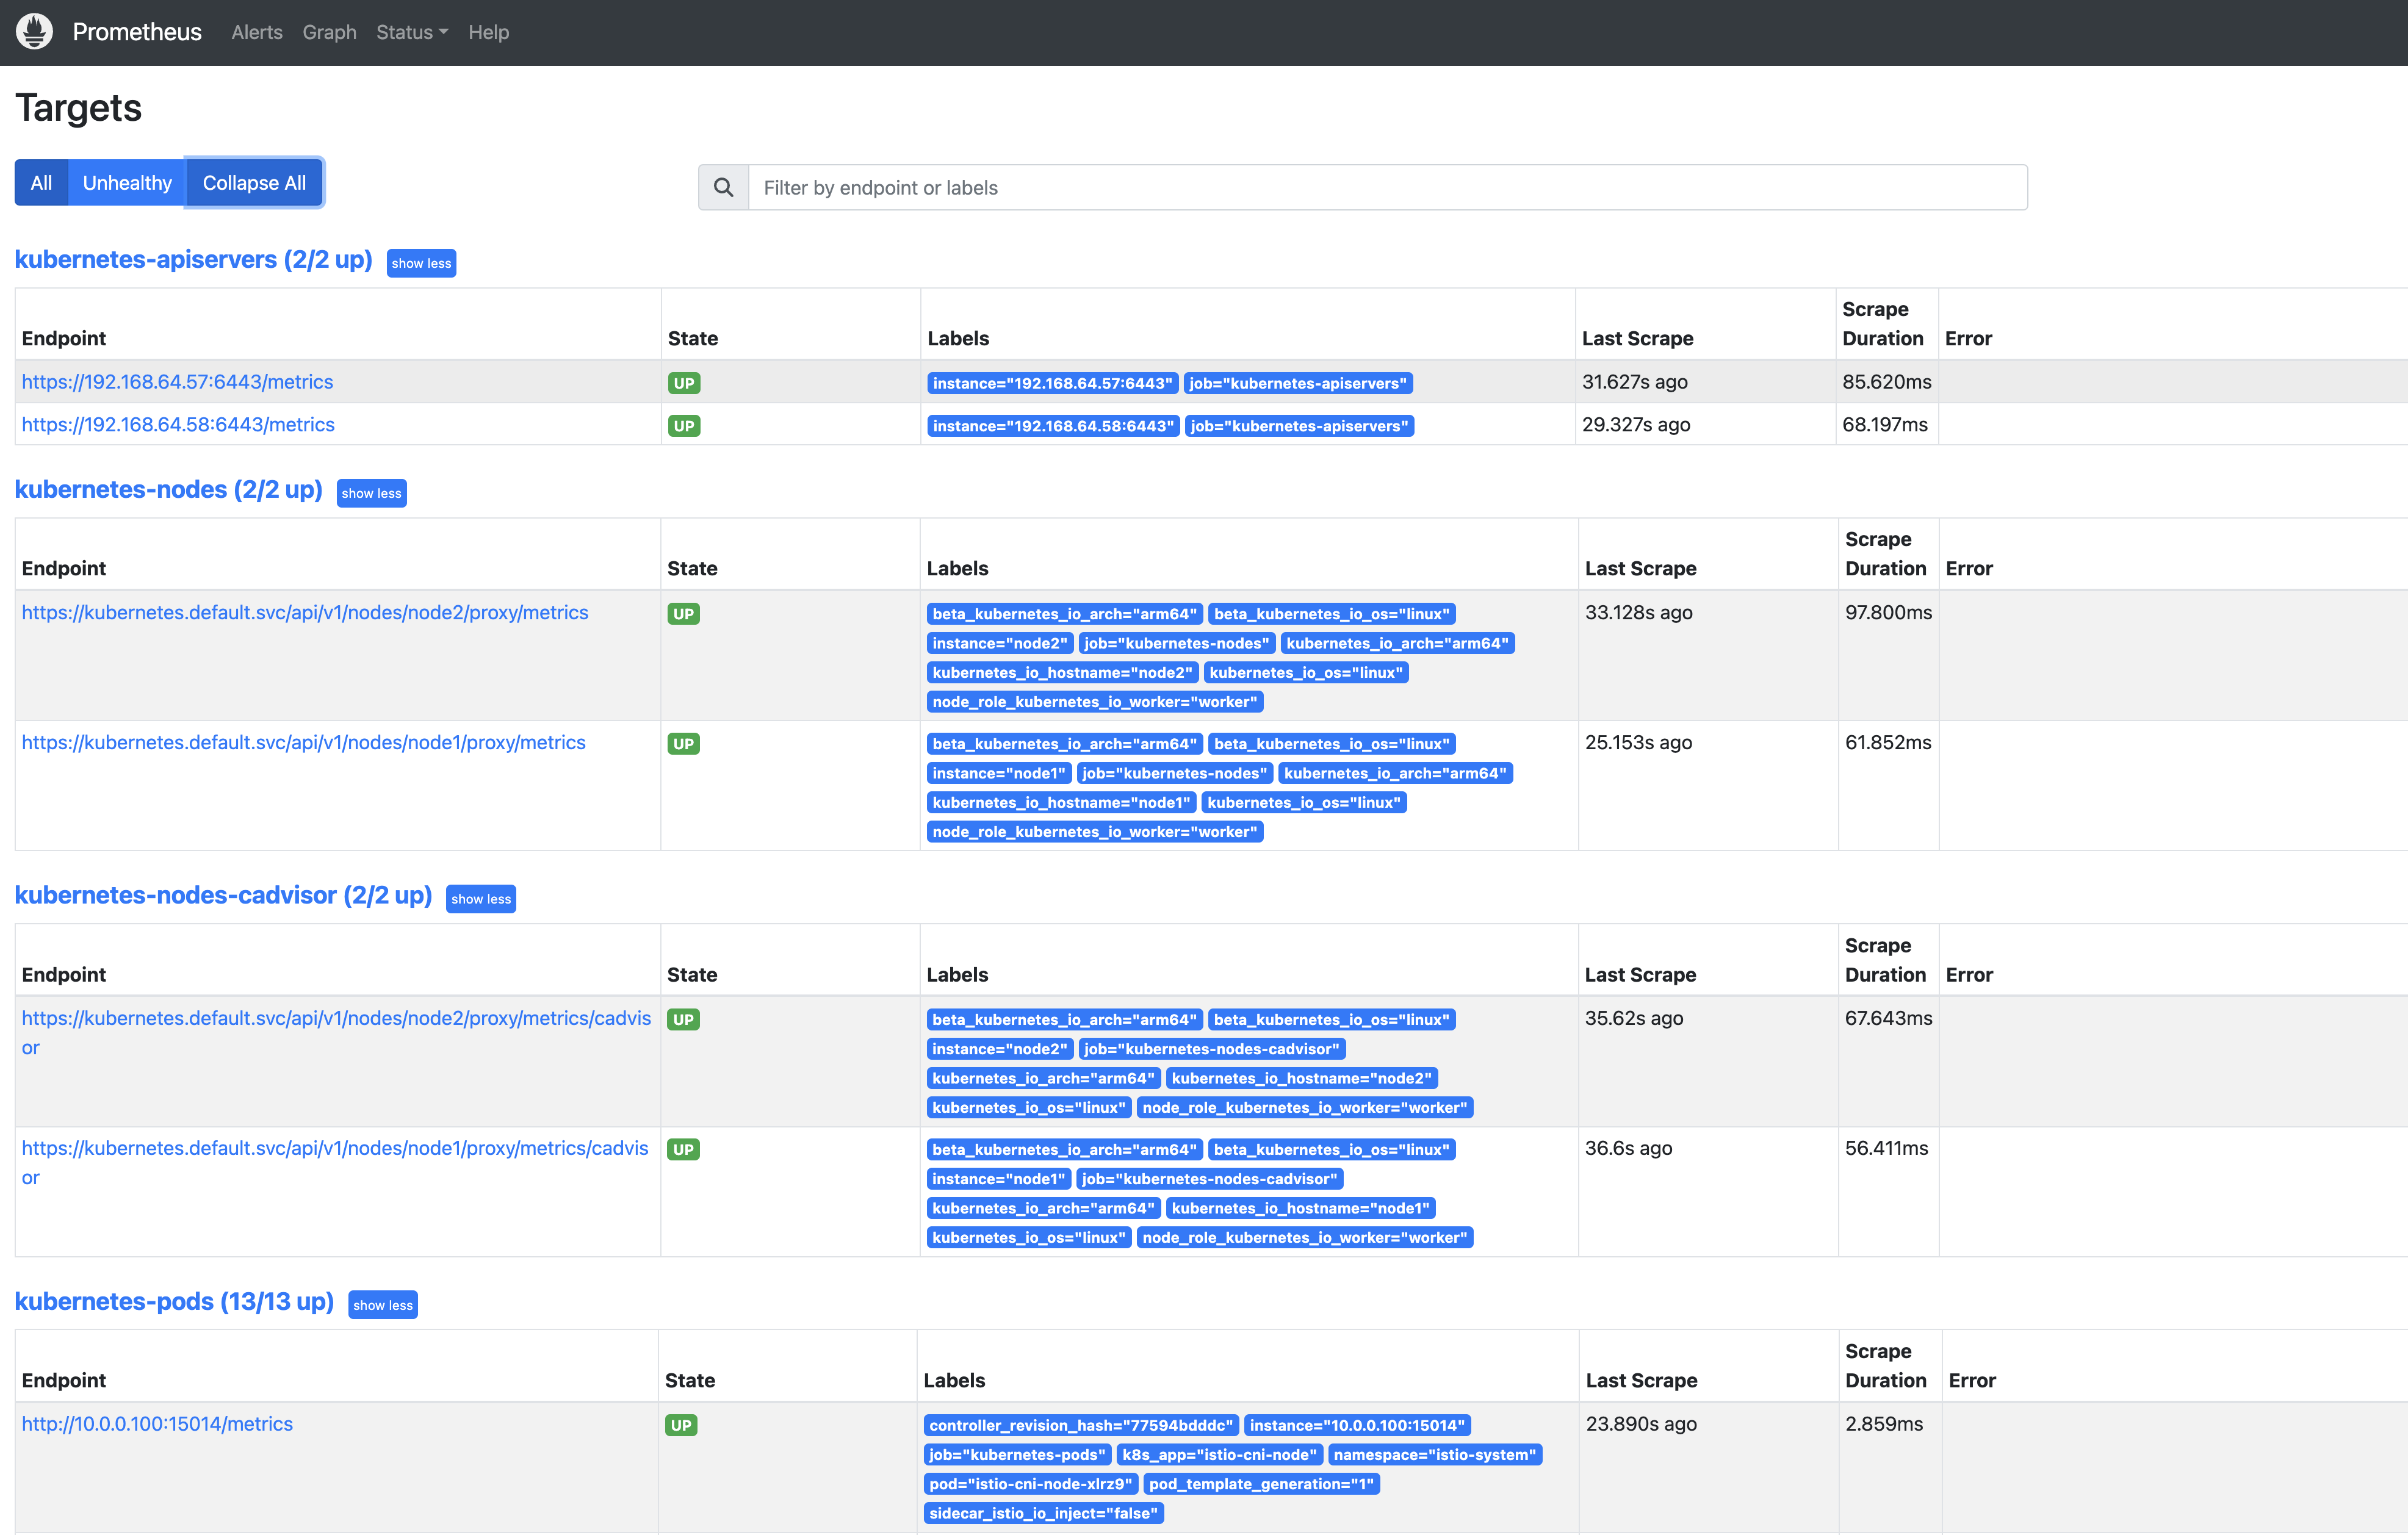Click label pod_template_generation="1"

[1262, 1484]
